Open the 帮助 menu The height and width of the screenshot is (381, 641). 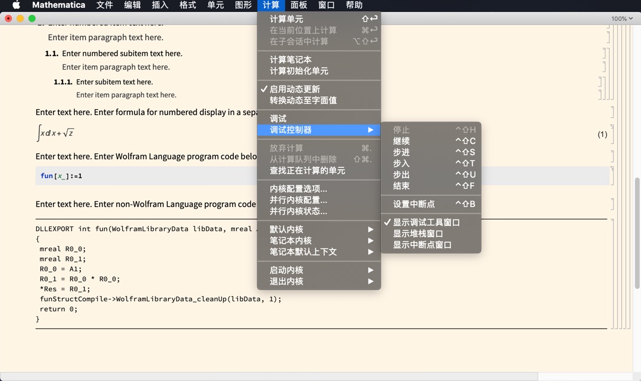click(354, 5)
